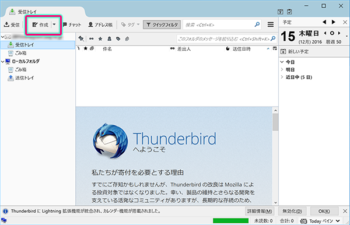Click the welcome page vertical scrollbar
This screenshot has height=225, width=350.
275,156
